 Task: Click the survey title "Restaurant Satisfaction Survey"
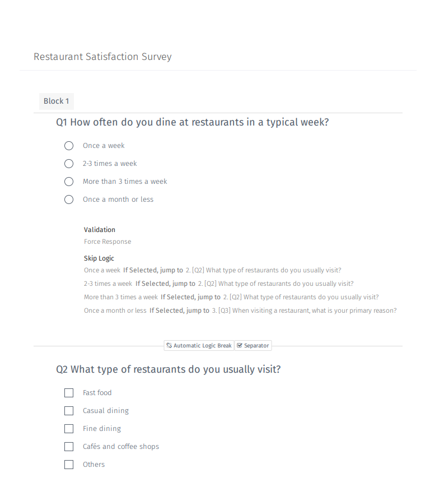click(102, 57)
